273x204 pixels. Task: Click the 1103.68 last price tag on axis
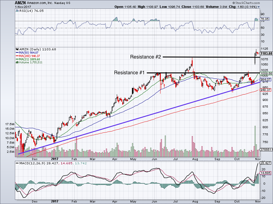tap(266, 53)
